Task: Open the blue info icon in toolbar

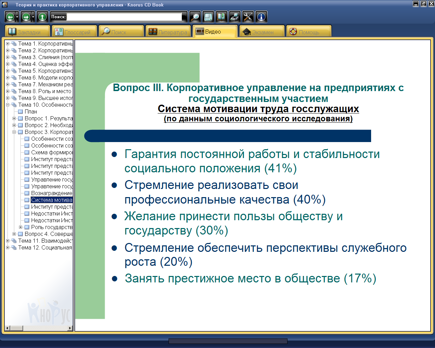Action: [261, 17]
